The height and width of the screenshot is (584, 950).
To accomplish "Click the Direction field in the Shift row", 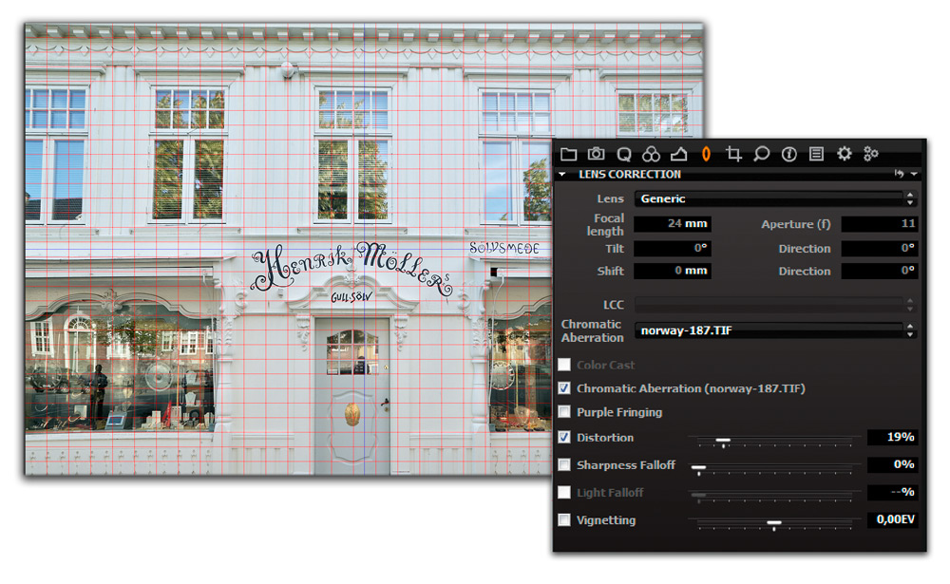I will (879, 271).
